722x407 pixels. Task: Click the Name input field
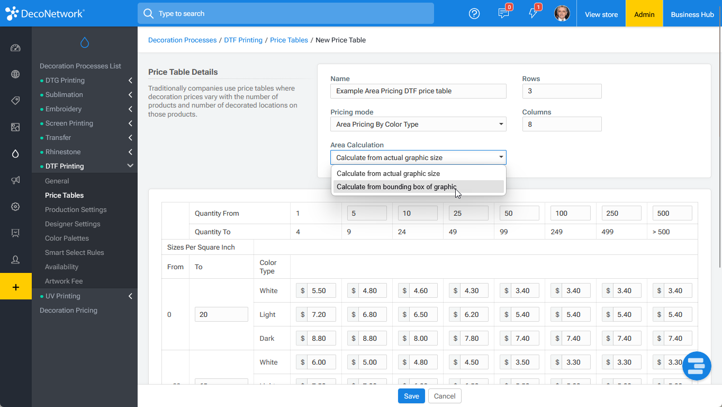click(418, 91)
